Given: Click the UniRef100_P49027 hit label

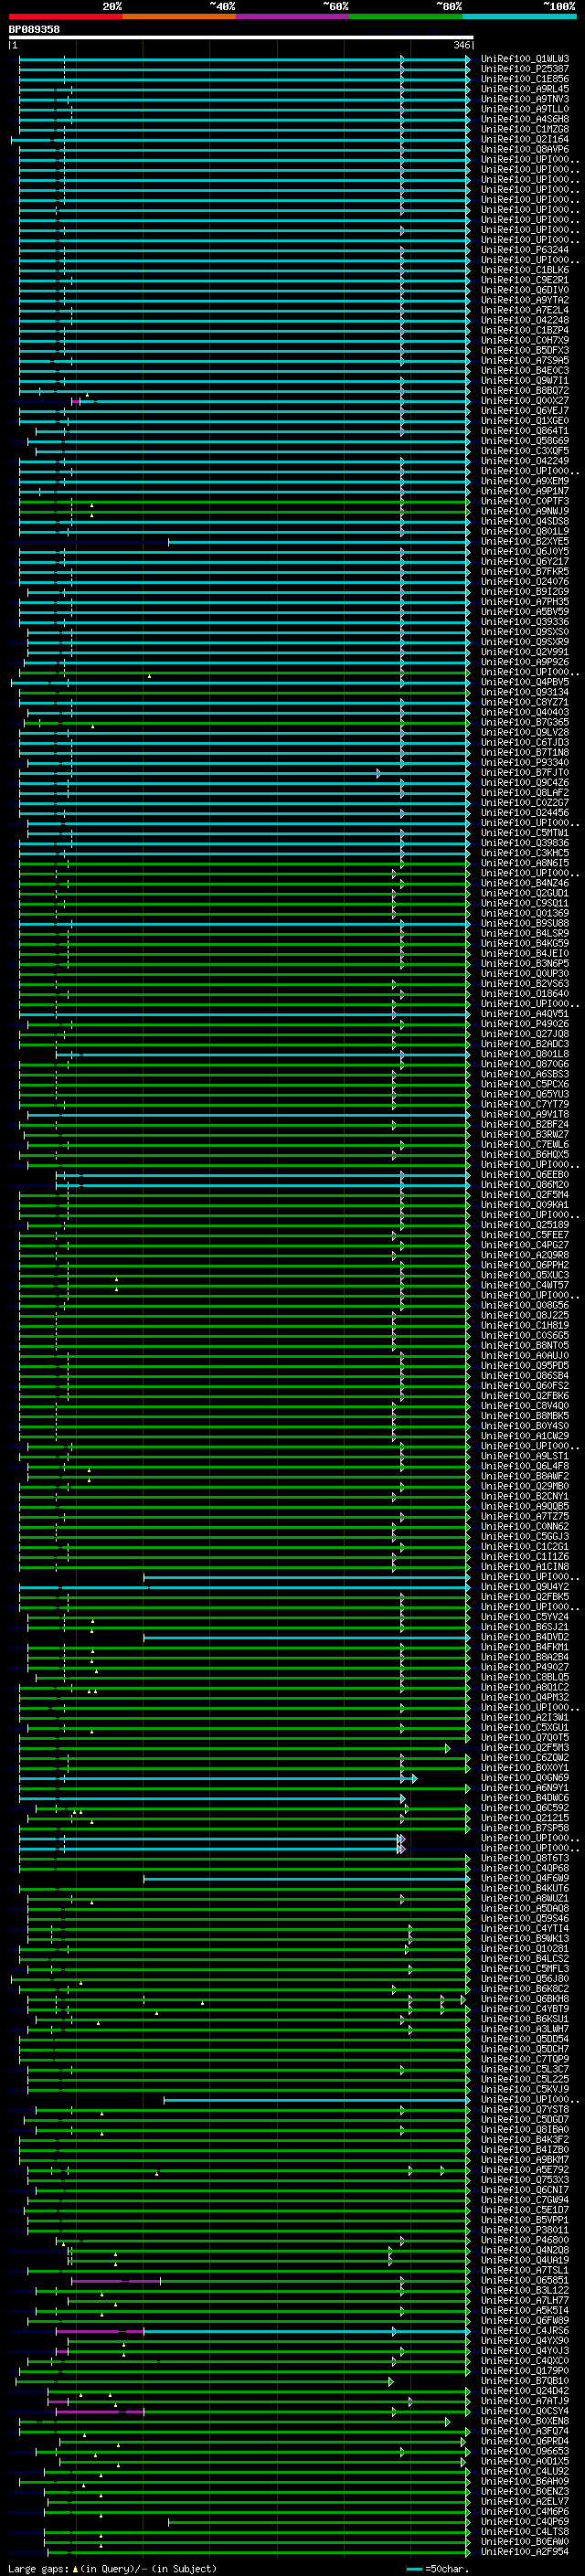Looking at the screenshot, I should (525, 1667).
